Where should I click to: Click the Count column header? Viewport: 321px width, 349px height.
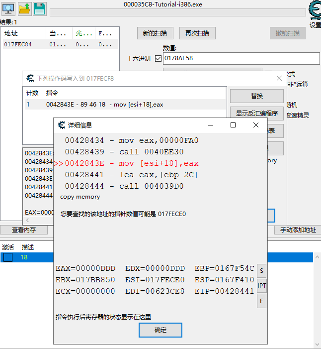click(33, 93)
